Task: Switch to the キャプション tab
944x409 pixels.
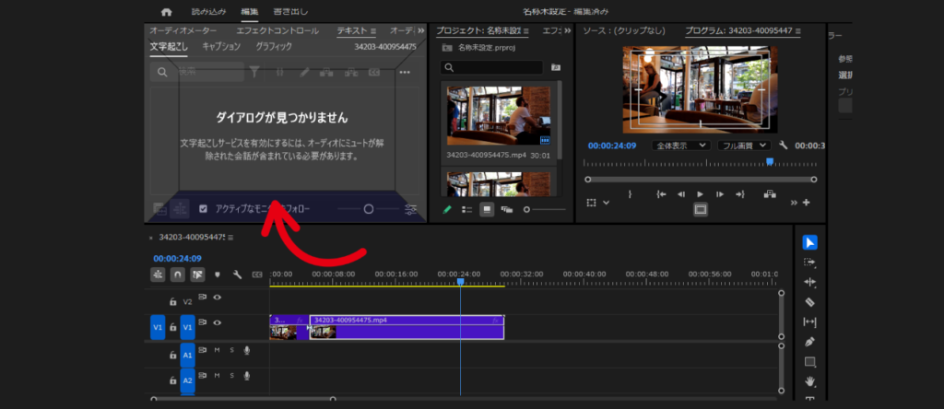Action: click(221, 47)
